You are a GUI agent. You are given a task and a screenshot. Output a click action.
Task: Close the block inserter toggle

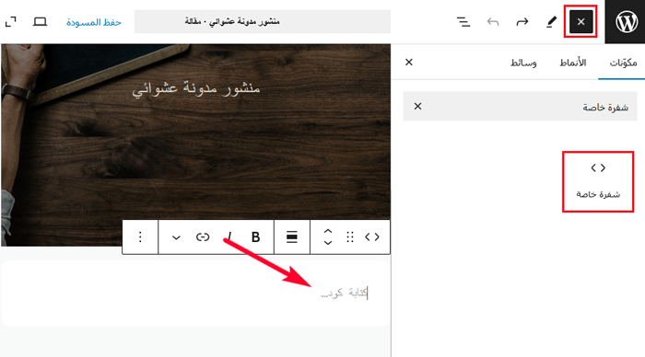click(x=580, y=22)
